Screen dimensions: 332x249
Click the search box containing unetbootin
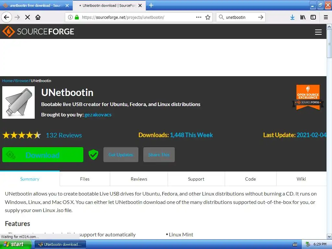tap(240, 17)
